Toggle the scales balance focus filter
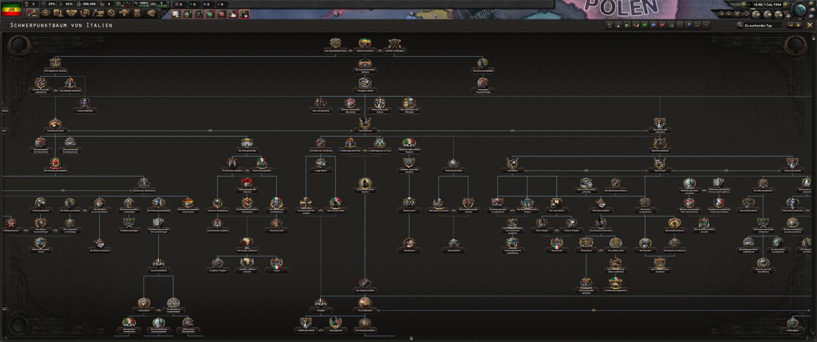The height and width of the screenshot is (342, 817). click(x=680, y=25)
